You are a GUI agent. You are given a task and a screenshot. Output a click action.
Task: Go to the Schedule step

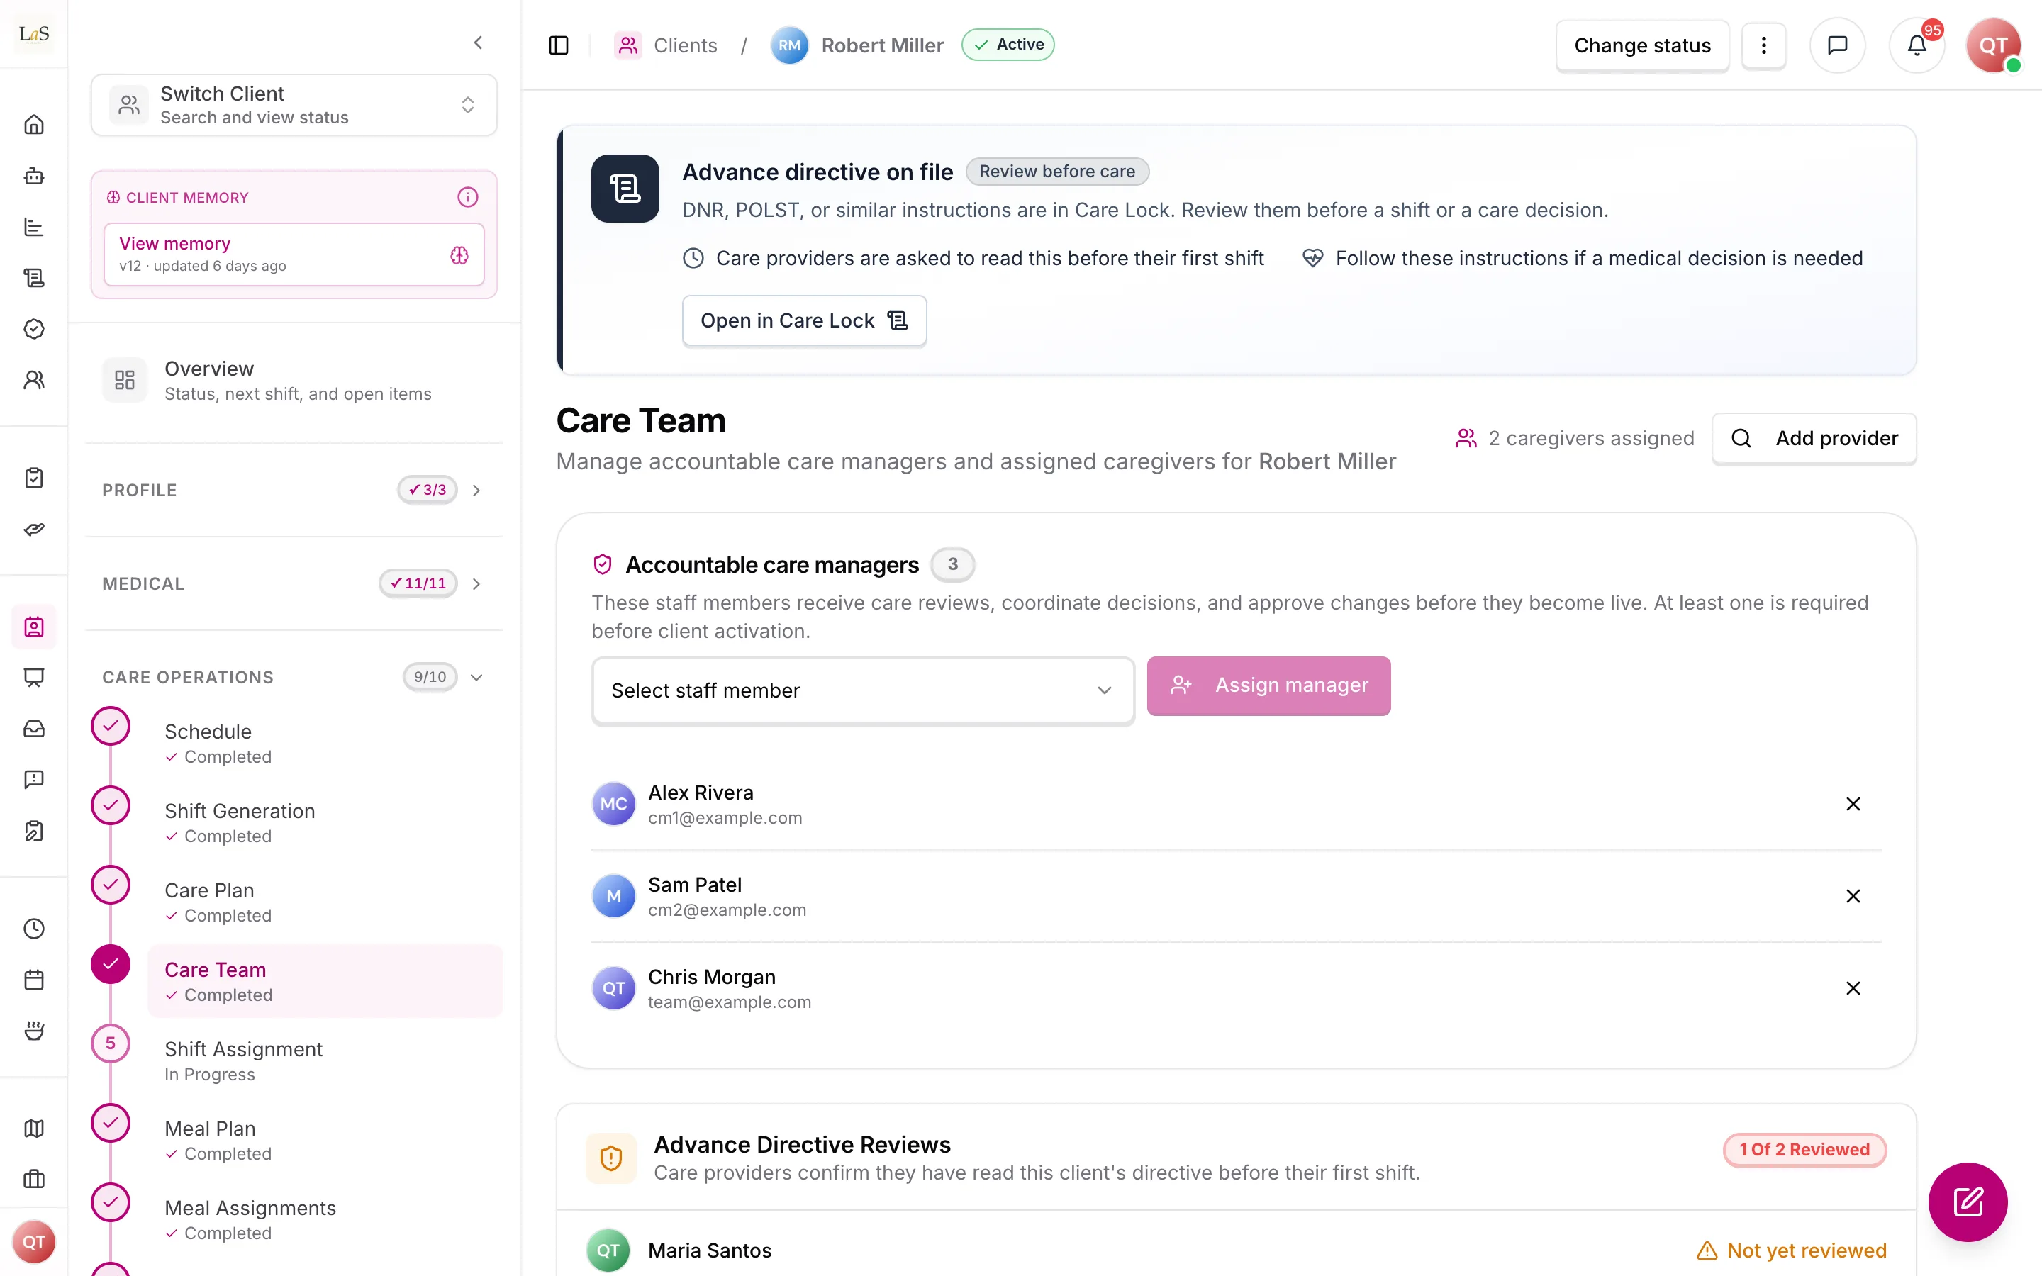point(325,744)
